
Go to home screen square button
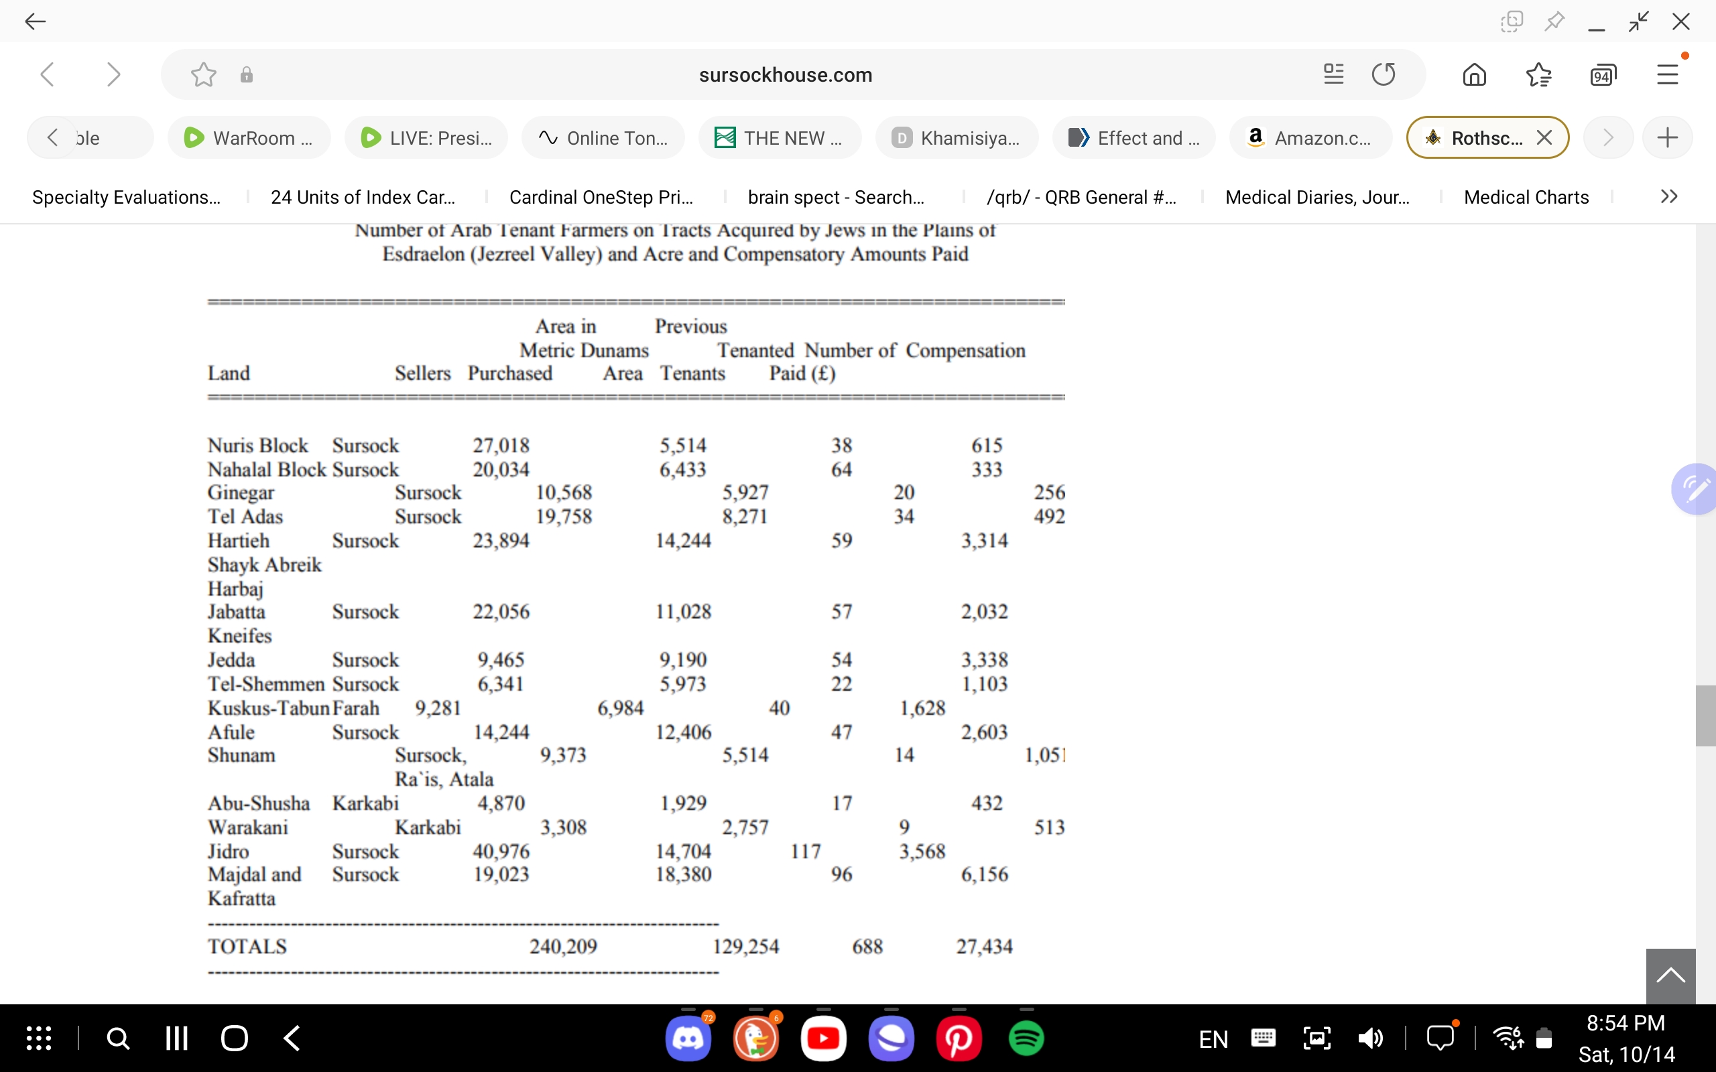tap(235, 1038)
